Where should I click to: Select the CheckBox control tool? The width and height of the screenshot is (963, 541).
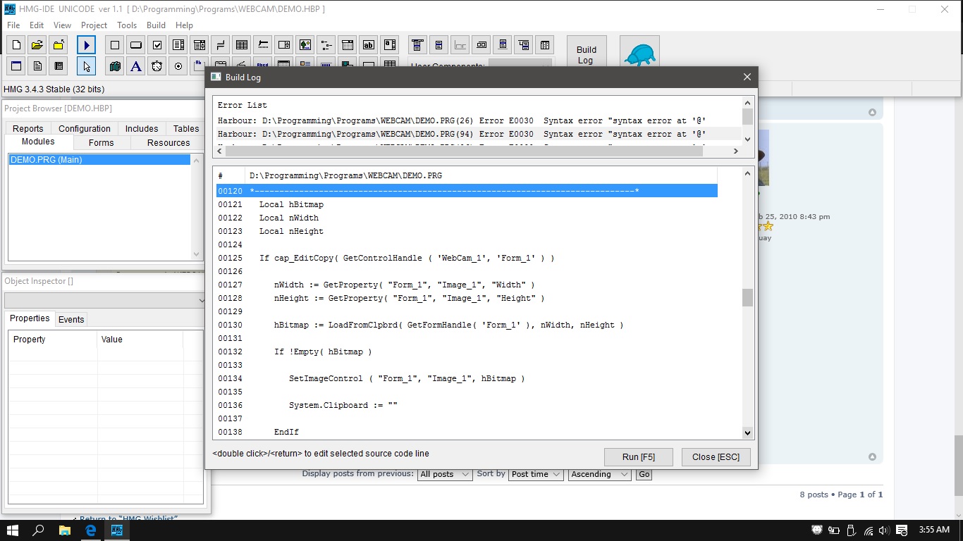click(x=157, y=45)
